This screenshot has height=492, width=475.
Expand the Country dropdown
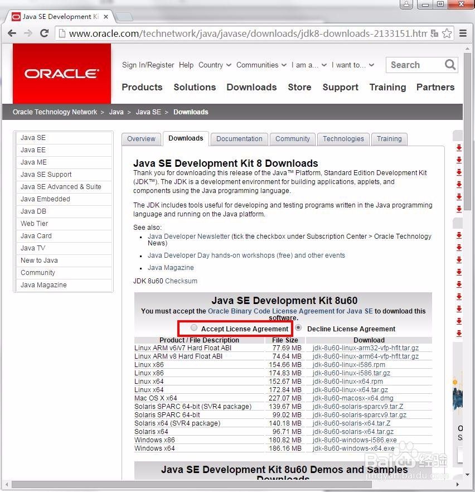point(215,65)
